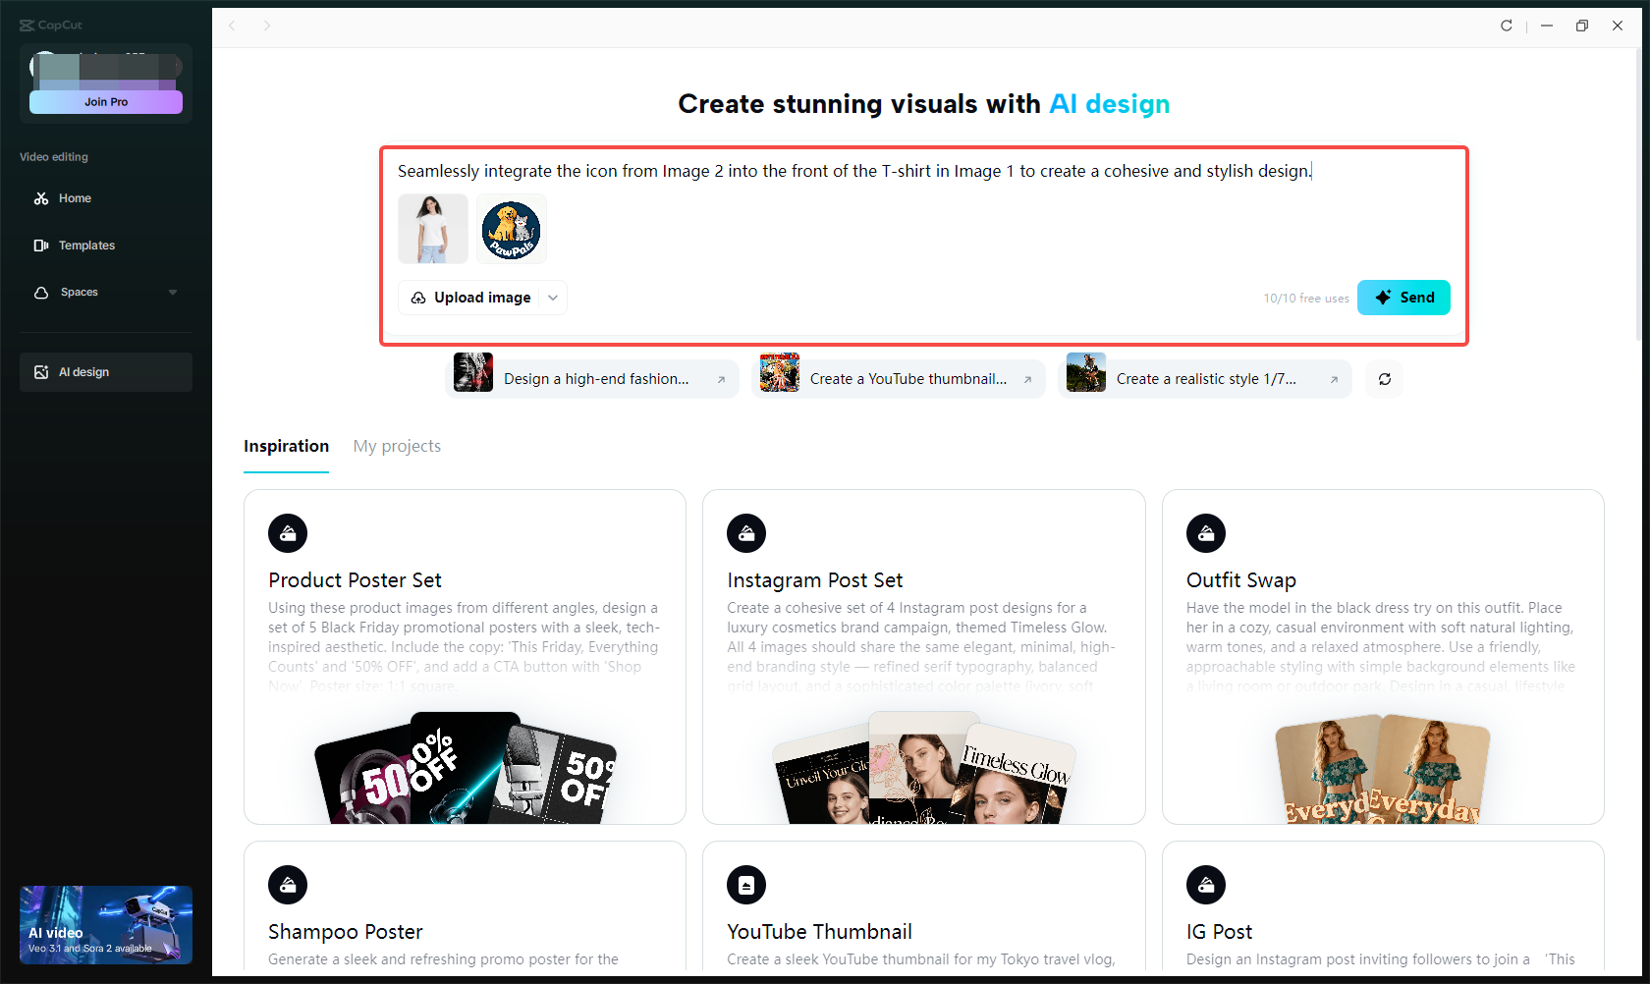Open Templates in the sidebar
1650x984 pixels.
point(106,246)
